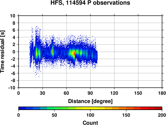Click the x-axis tick label 120

click(114, 93)
